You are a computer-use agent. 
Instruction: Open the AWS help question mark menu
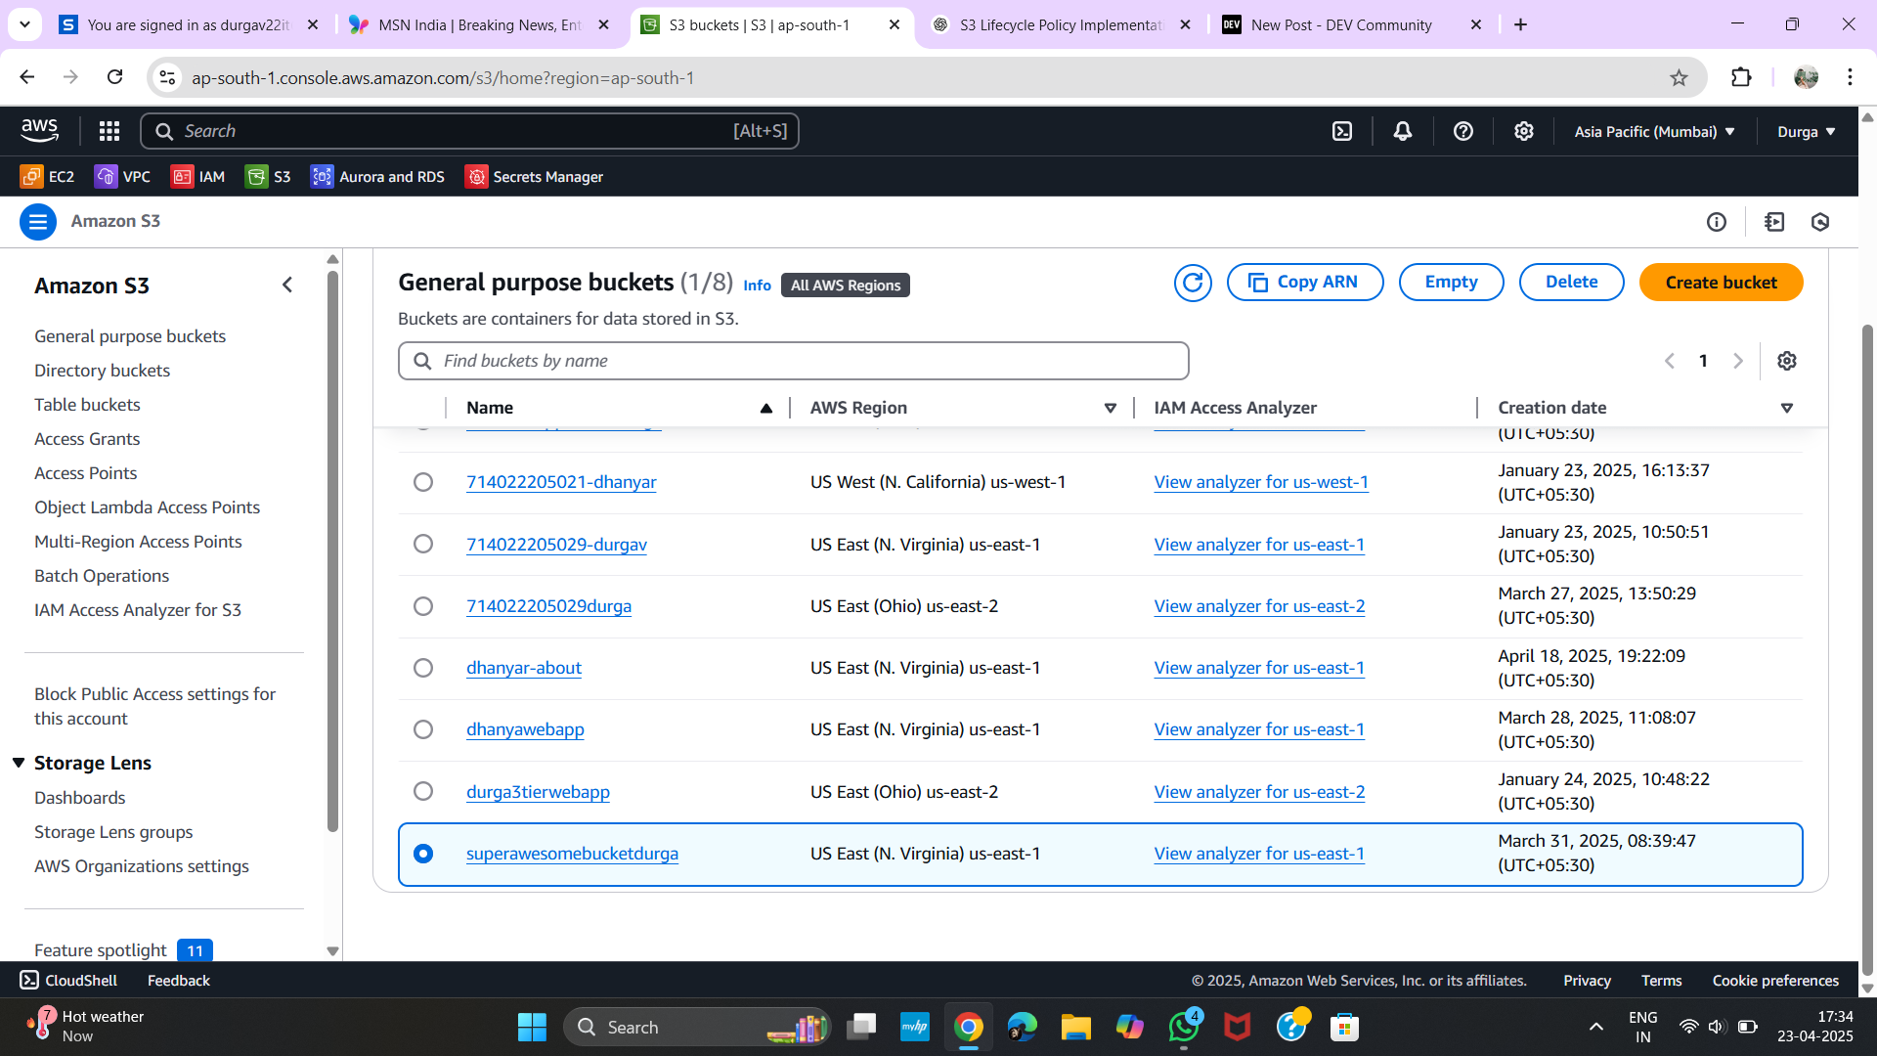pos(1463,131)
